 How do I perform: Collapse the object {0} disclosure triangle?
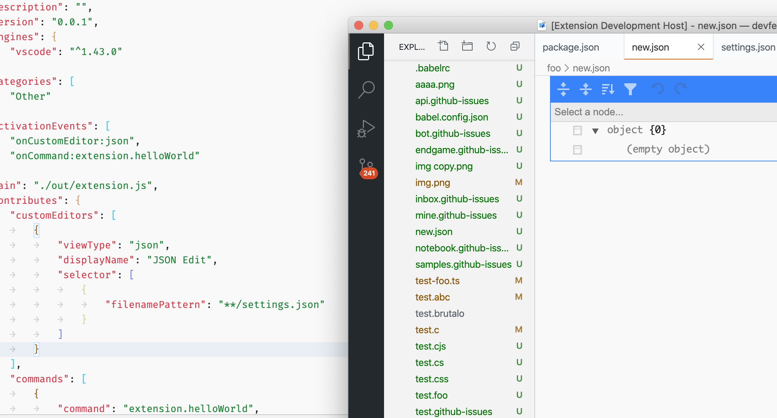click(x=595, y=130)
